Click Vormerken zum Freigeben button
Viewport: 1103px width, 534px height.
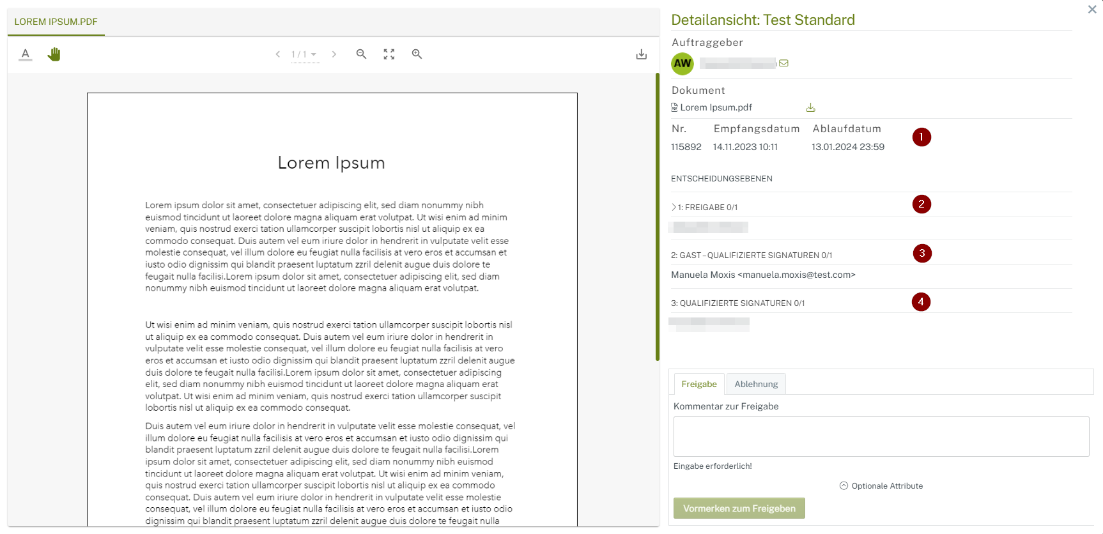pyautogui.click(x=739, y=508)
